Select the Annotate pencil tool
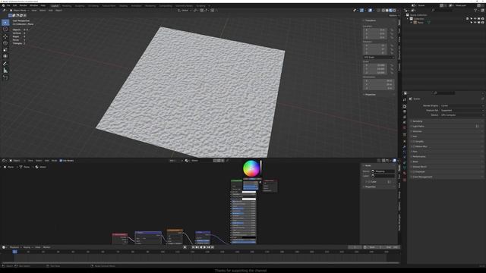The height and width of the screenshot is (273, 486). coord(5,64)
